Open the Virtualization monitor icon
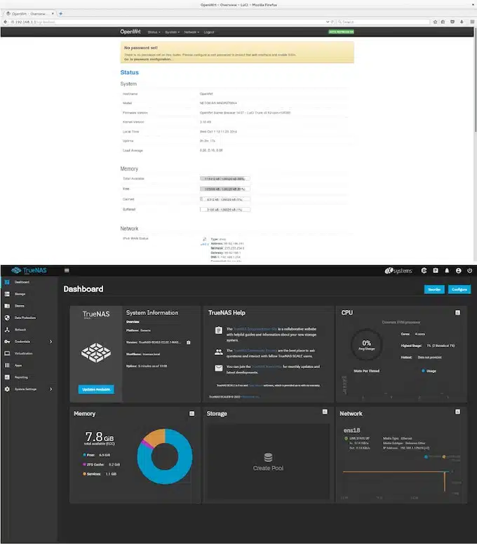The image size is (477, 547). (x=7, y=353)
